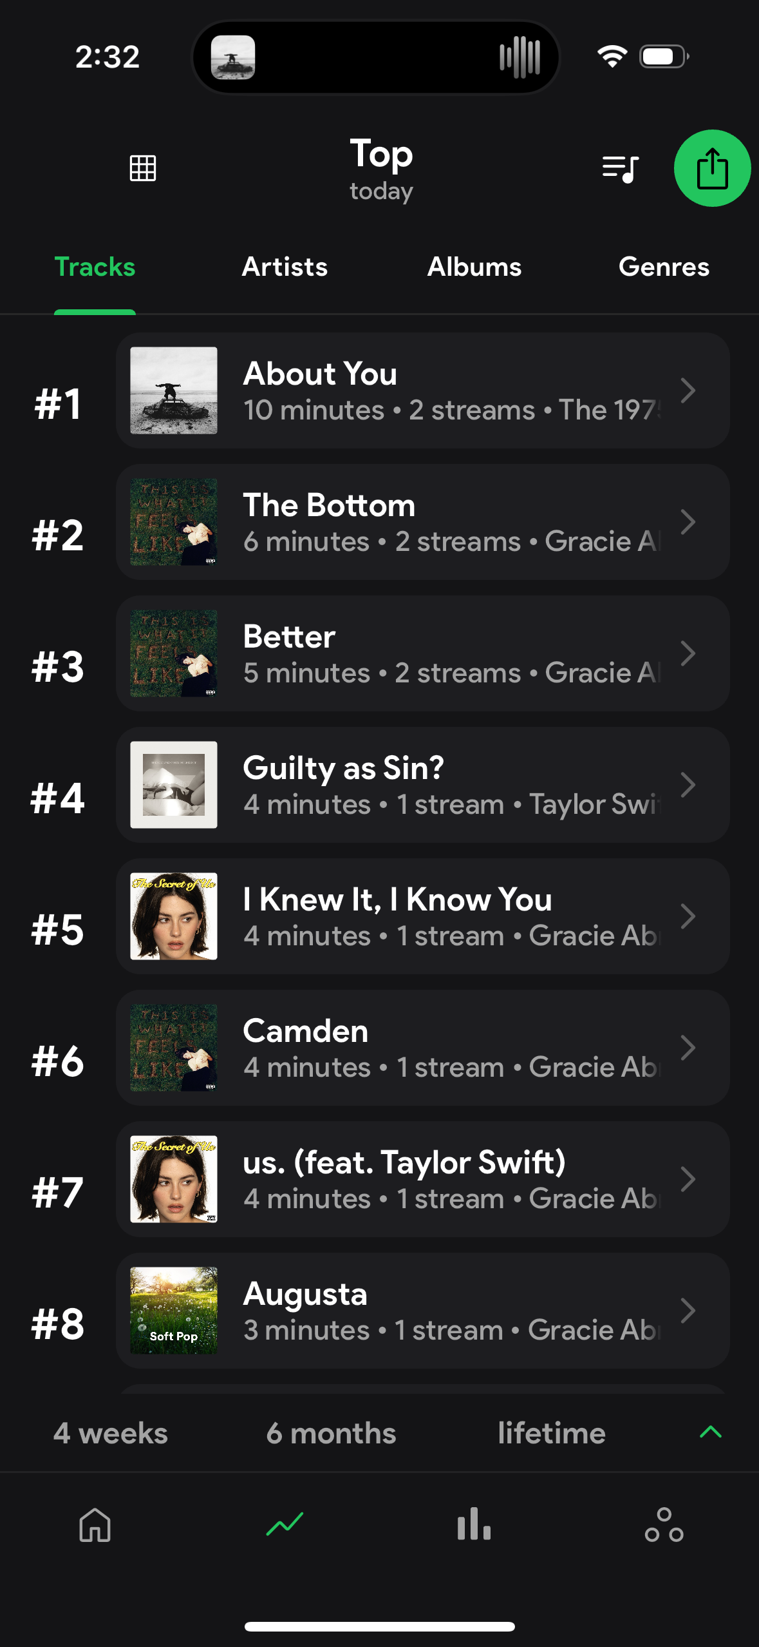Switch to grid view layout icon

click(142, 168)
